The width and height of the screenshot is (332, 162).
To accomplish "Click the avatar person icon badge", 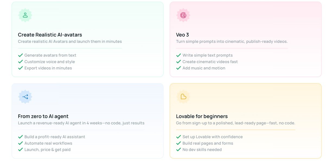I will coord(25,15).
